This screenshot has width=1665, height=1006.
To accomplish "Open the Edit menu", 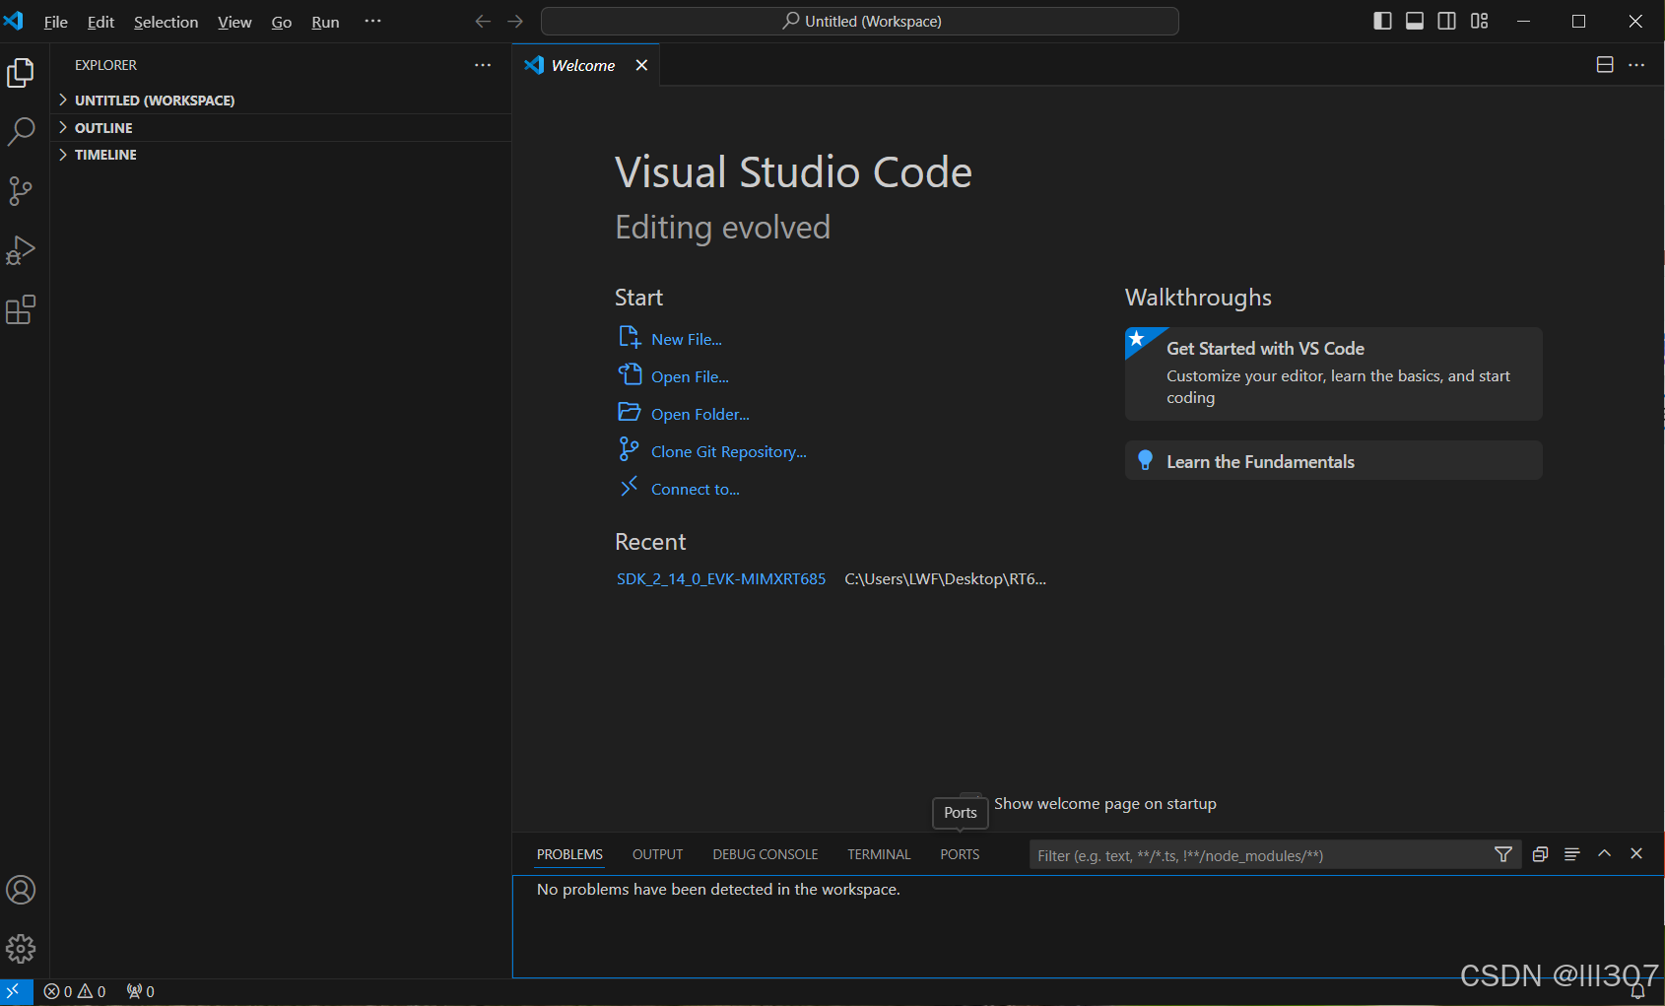I will (100, 22).
